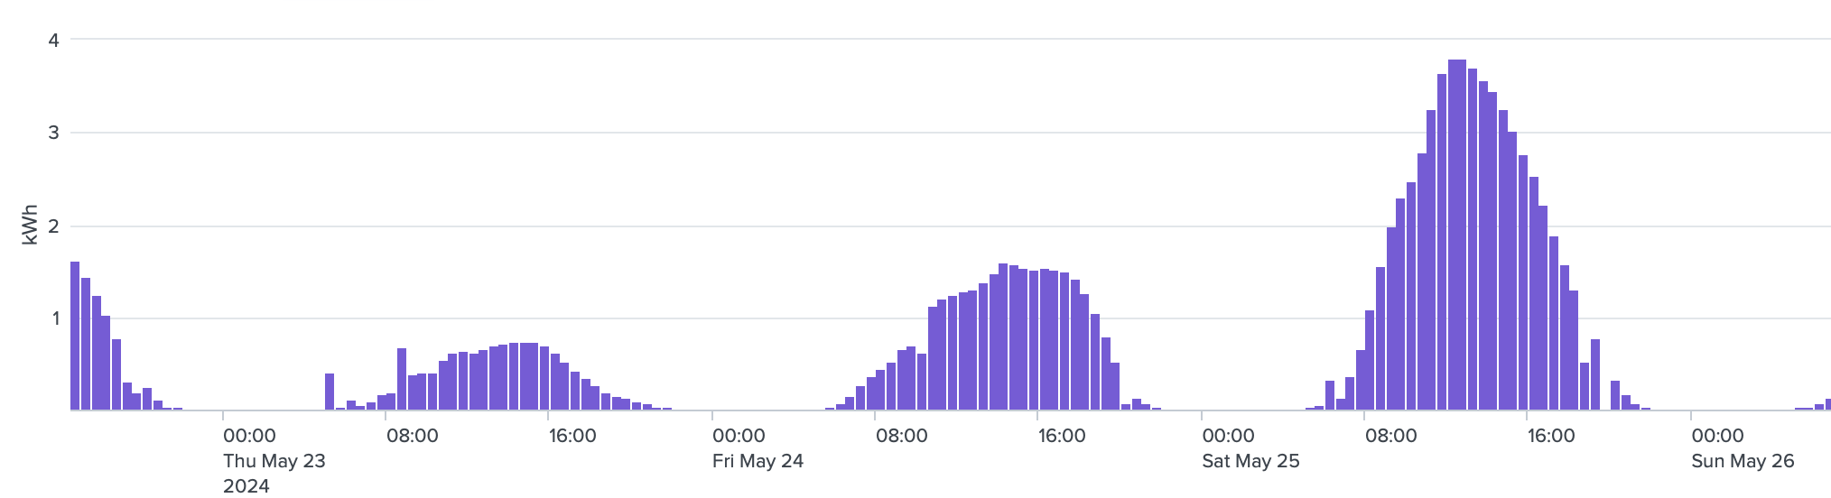Click the 'Sat May 25' date label
Screen dimensions: 1831x498
click(x=1250, y=461)
